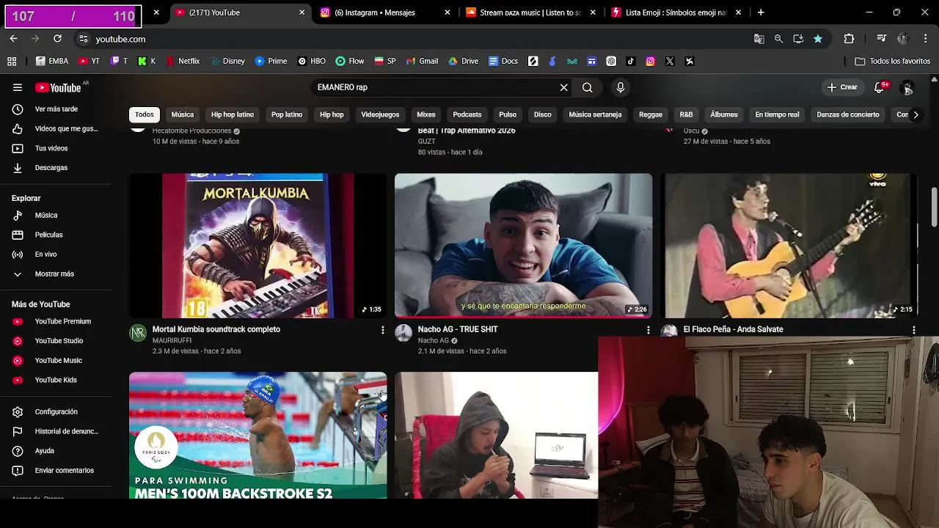Open the Disney bookmark
The image size is (939, 528).
pyautogui.click(x=227, y=62)
